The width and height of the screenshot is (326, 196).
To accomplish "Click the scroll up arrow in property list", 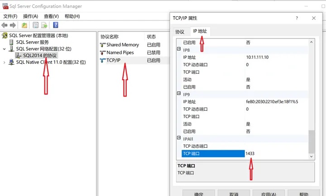I will [x=311, y=42].
